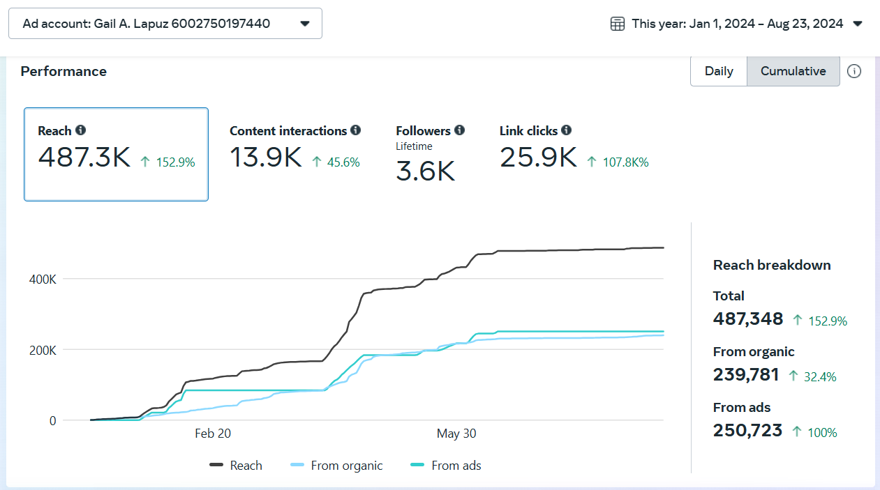The image size is (880, 490).
Task: Click the 100% ads change
Action: tap(823, 433)
